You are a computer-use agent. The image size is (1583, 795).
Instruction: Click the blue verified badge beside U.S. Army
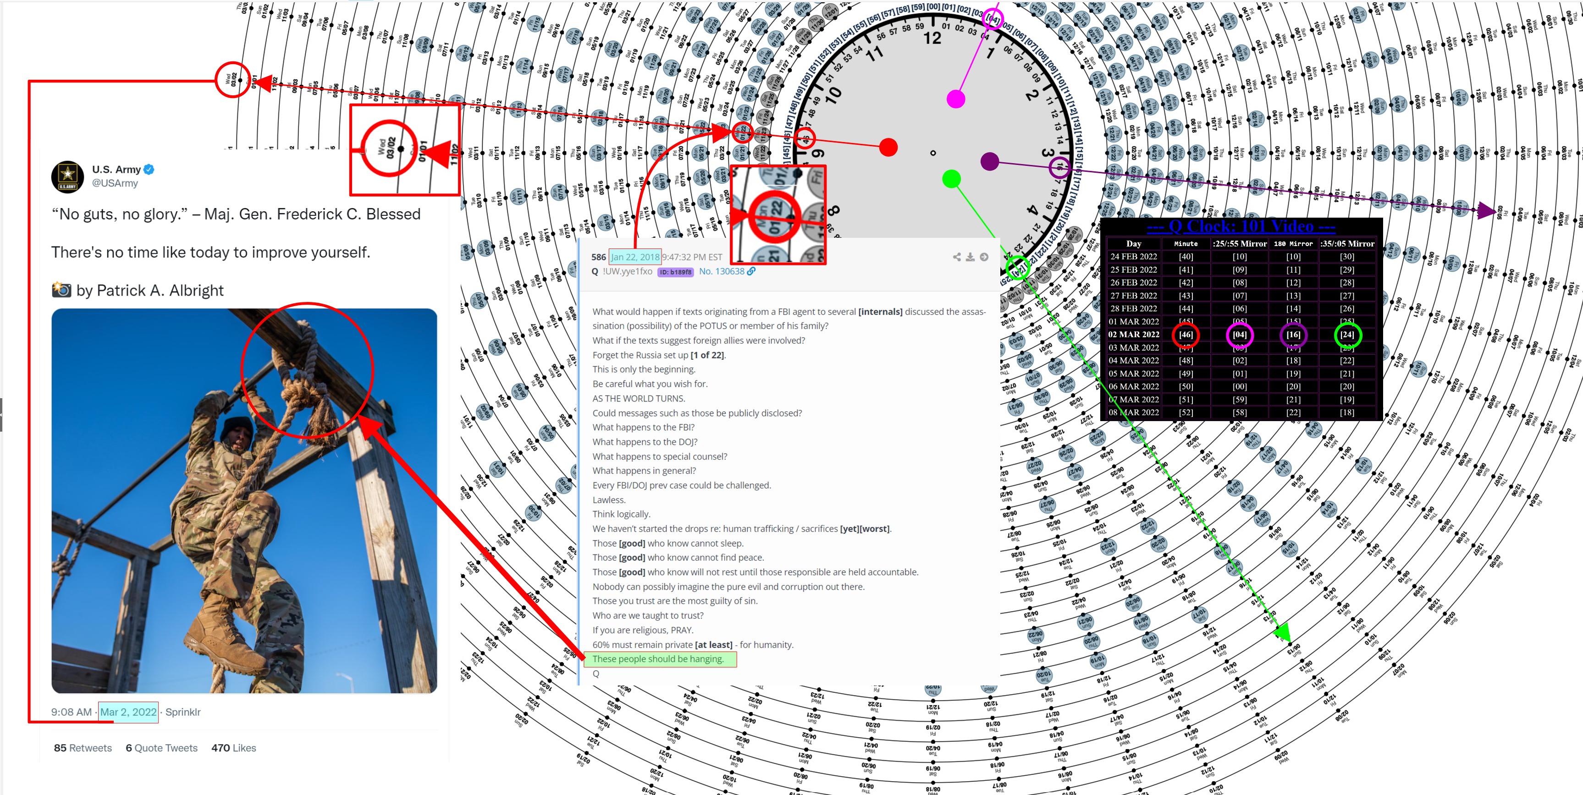[149, 170]
